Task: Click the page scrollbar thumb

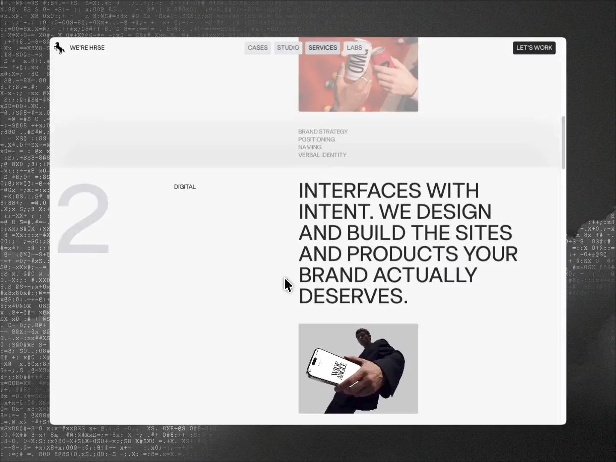Action: (x=563, y=142)
